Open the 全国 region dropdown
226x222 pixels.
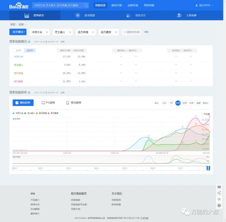click(x=21, y=24)
